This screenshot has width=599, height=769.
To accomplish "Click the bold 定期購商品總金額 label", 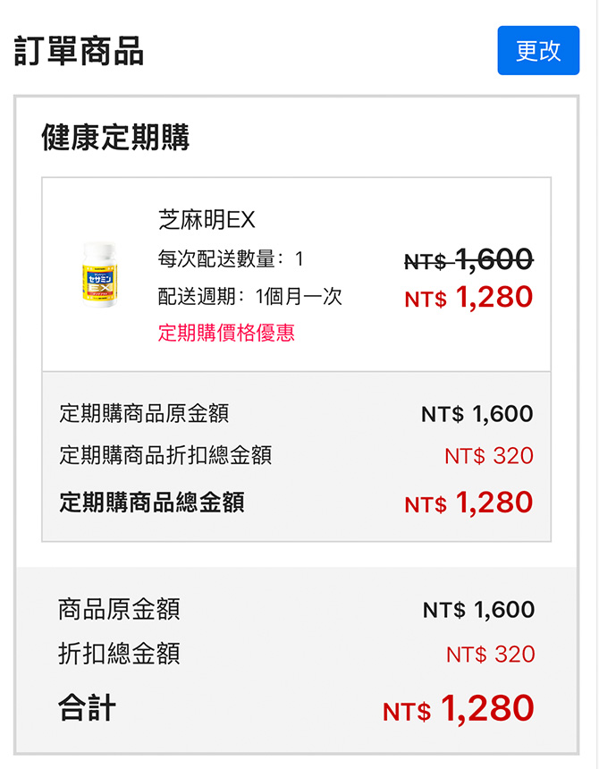I will click(x=152, y=502).
